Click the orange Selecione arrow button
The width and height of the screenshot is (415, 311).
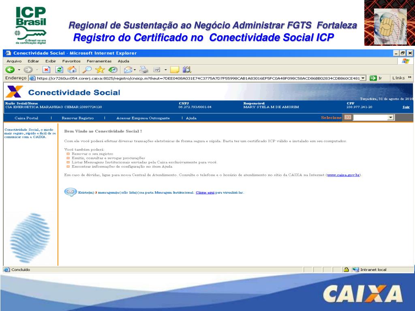coord(348,117)
